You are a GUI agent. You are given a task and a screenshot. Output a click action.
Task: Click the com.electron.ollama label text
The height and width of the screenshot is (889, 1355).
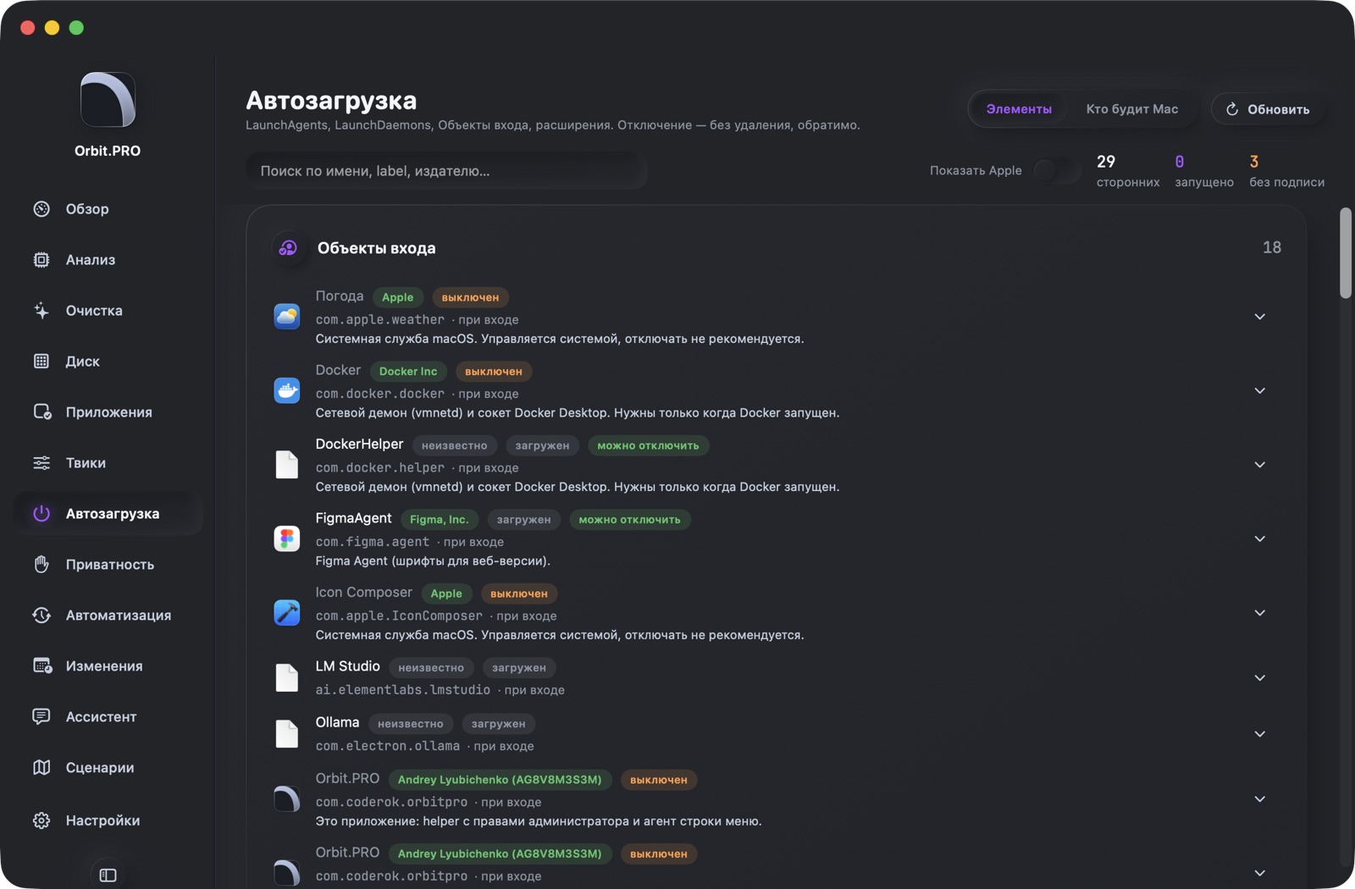pos(388,746)
